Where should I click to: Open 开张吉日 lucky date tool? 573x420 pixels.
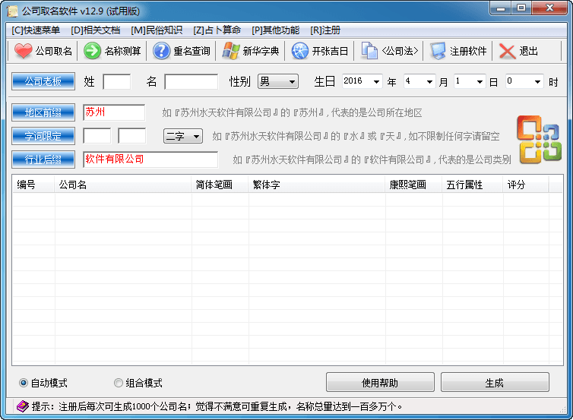tap(300, 51)
